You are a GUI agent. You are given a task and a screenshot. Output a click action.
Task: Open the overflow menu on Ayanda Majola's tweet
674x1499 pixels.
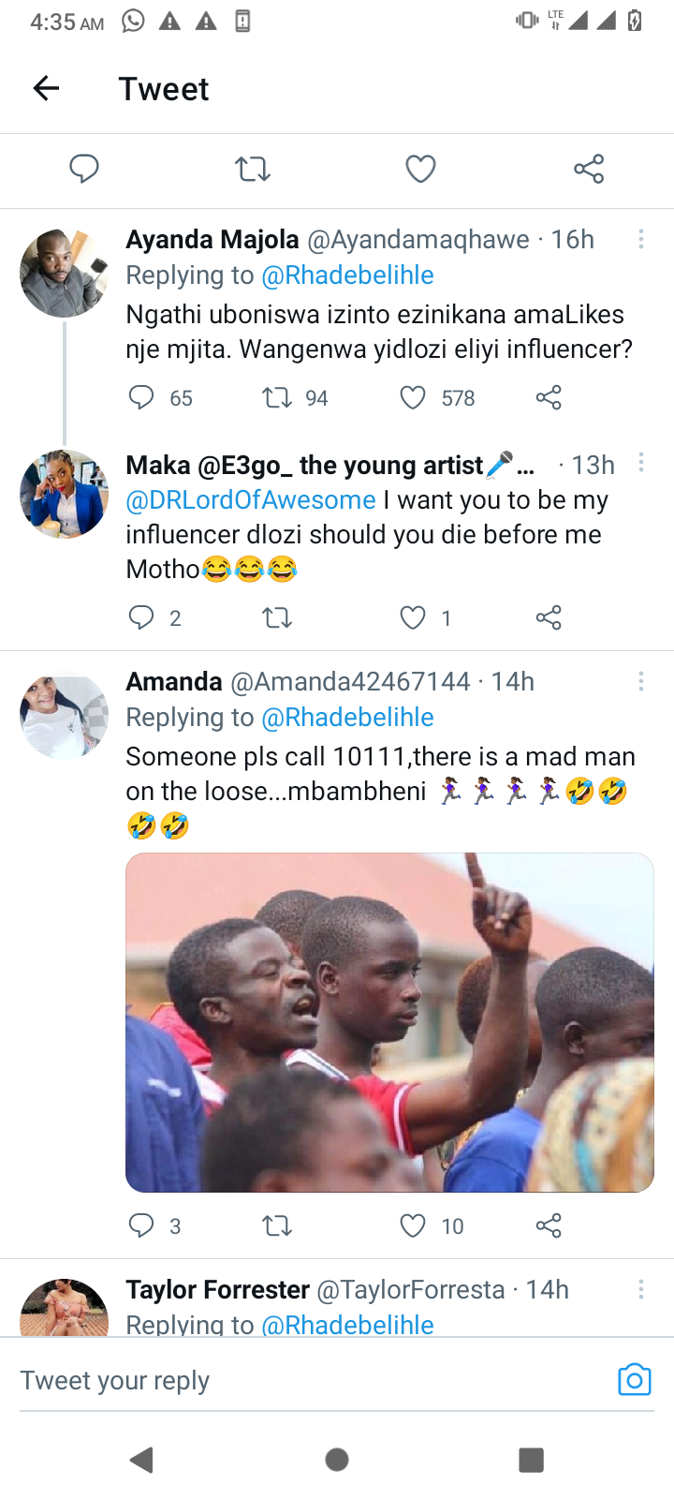[641, 240]
